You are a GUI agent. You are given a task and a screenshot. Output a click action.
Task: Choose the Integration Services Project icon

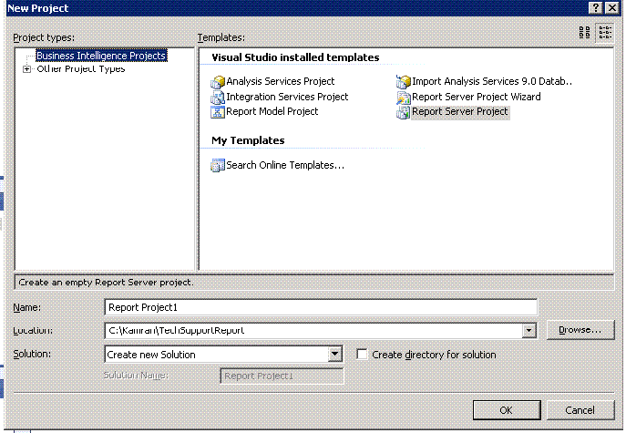tap(218, 97)
